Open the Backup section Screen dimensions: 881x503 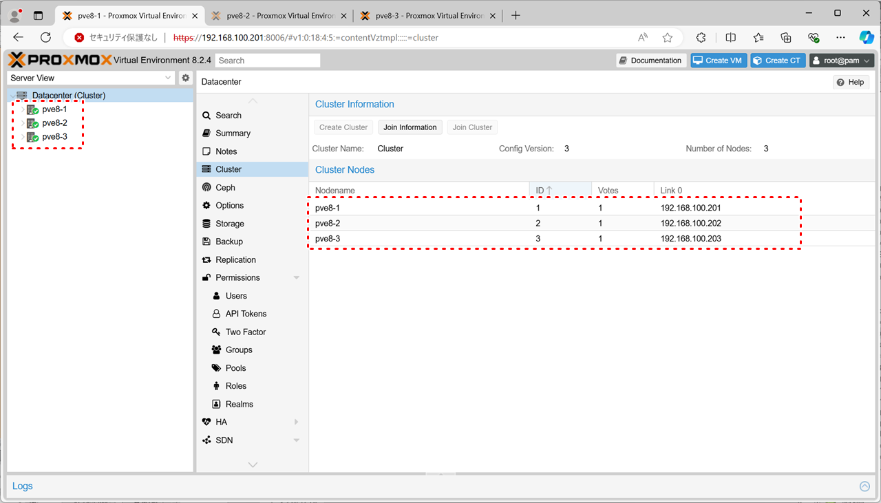[229, 242]
